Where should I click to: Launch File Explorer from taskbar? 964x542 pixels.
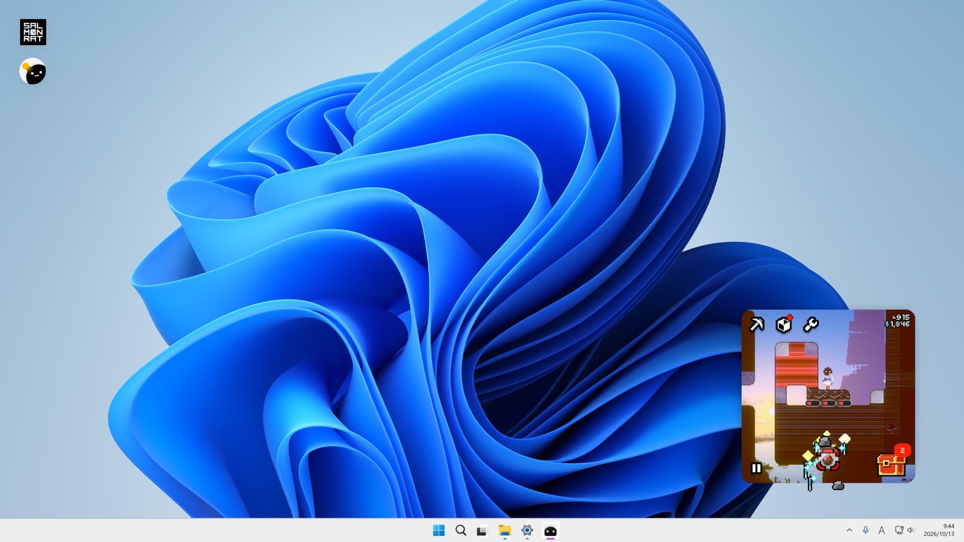coord(504,531)
